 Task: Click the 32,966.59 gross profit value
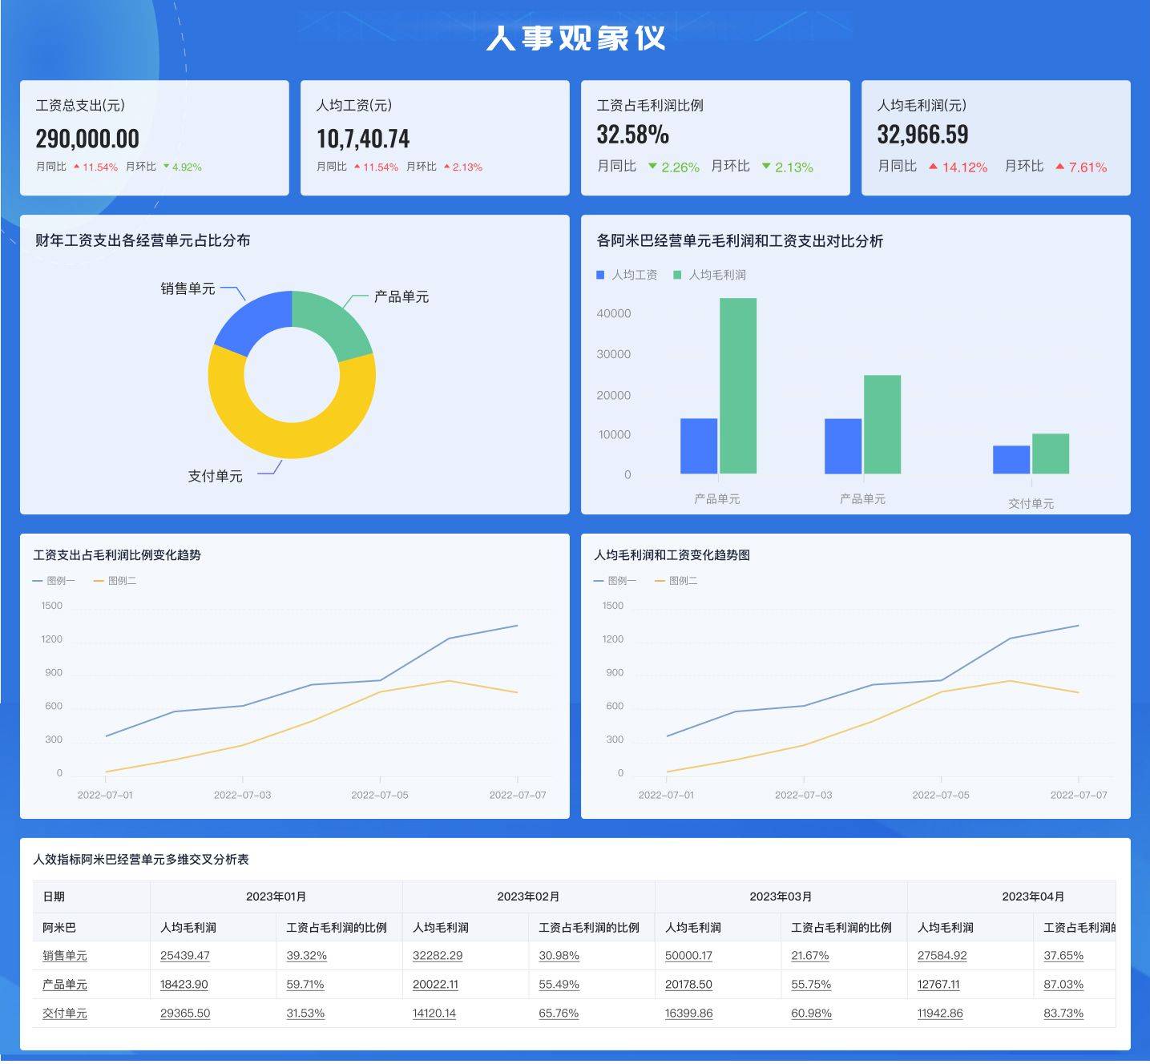coord(922,135)
